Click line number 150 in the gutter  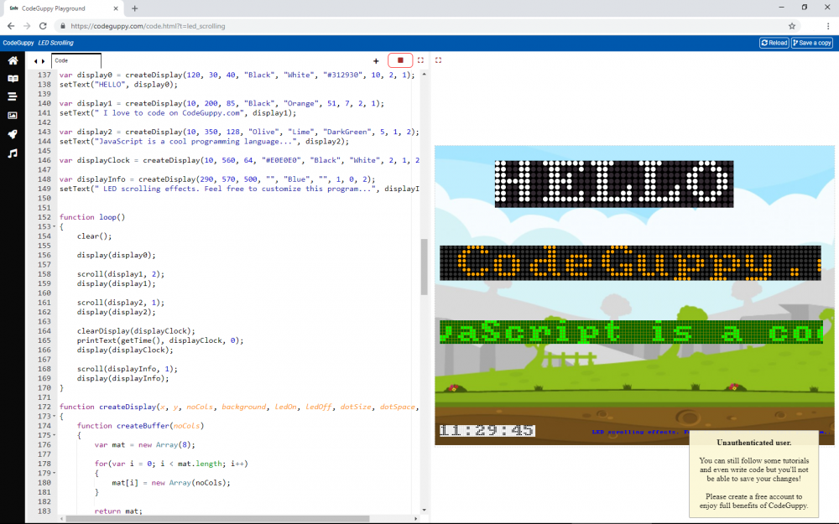(x=44, y=198)
